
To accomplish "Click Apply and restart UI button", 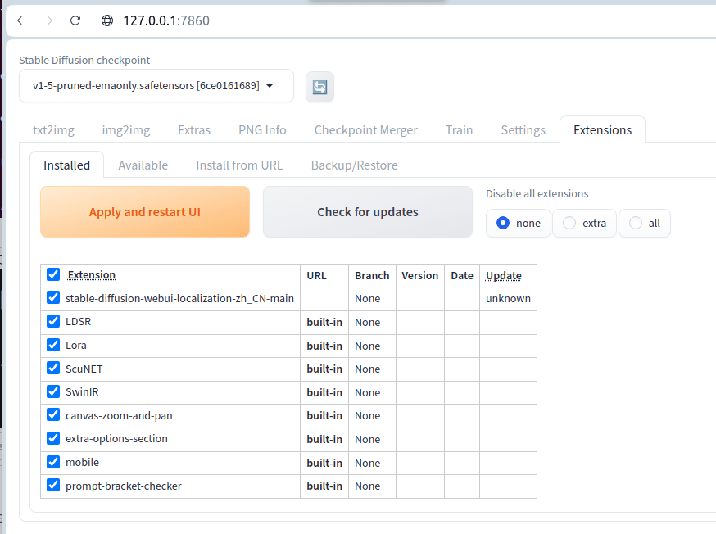I will click(145, 212).
